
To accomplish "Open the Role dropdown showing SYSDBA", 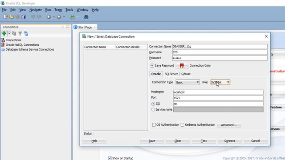I will click(220, 82).
